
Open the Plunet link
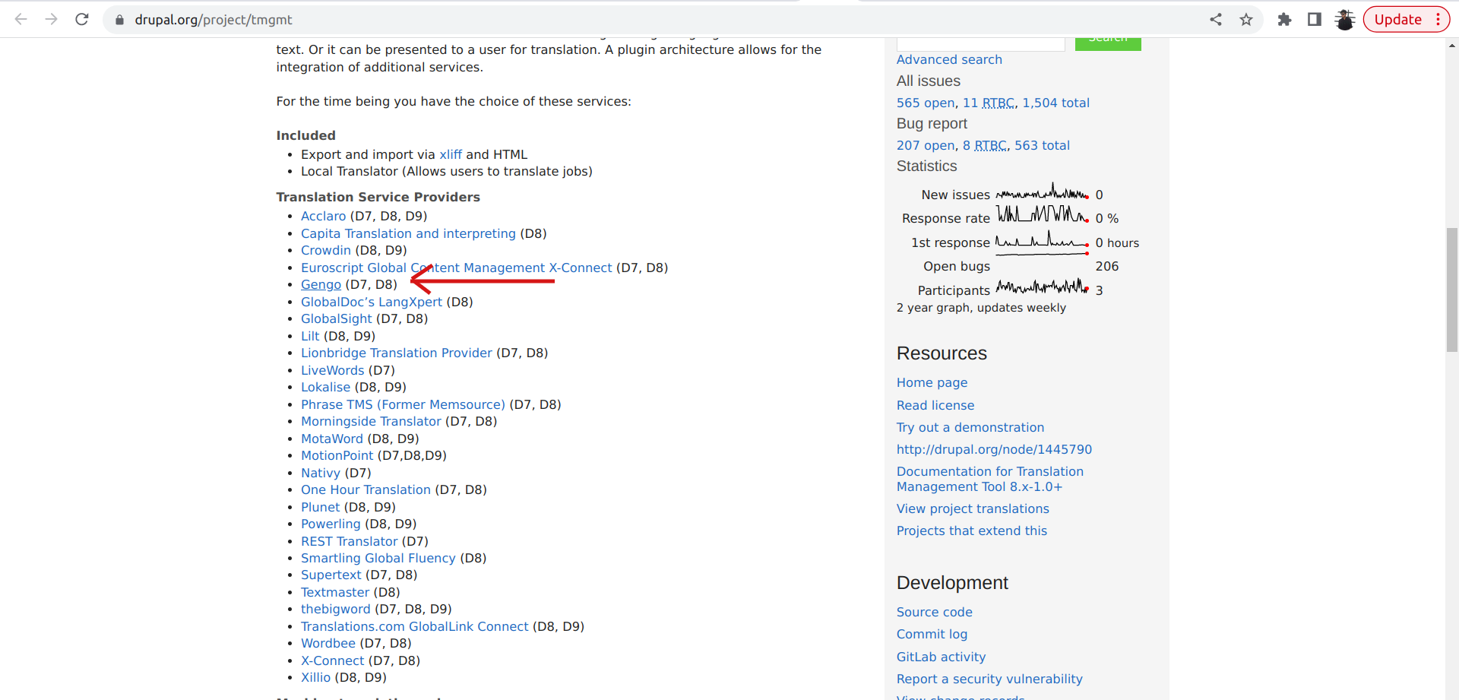point(321,507)
